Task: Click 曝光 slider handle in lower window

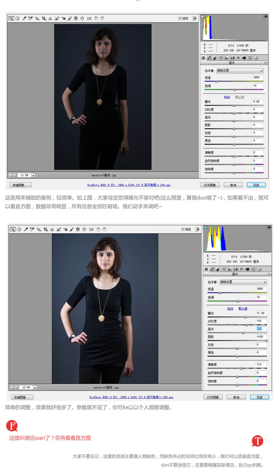Action: click(246, 317)
